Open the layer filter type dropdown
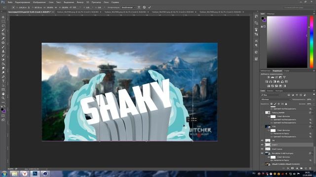 271,95
